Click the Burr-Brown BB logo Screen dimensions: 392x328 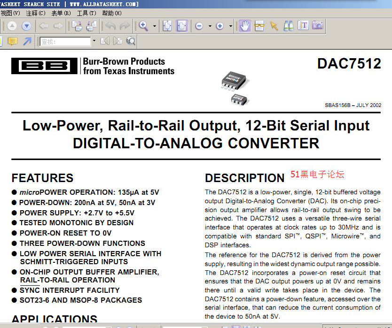[x=45, y=66]
